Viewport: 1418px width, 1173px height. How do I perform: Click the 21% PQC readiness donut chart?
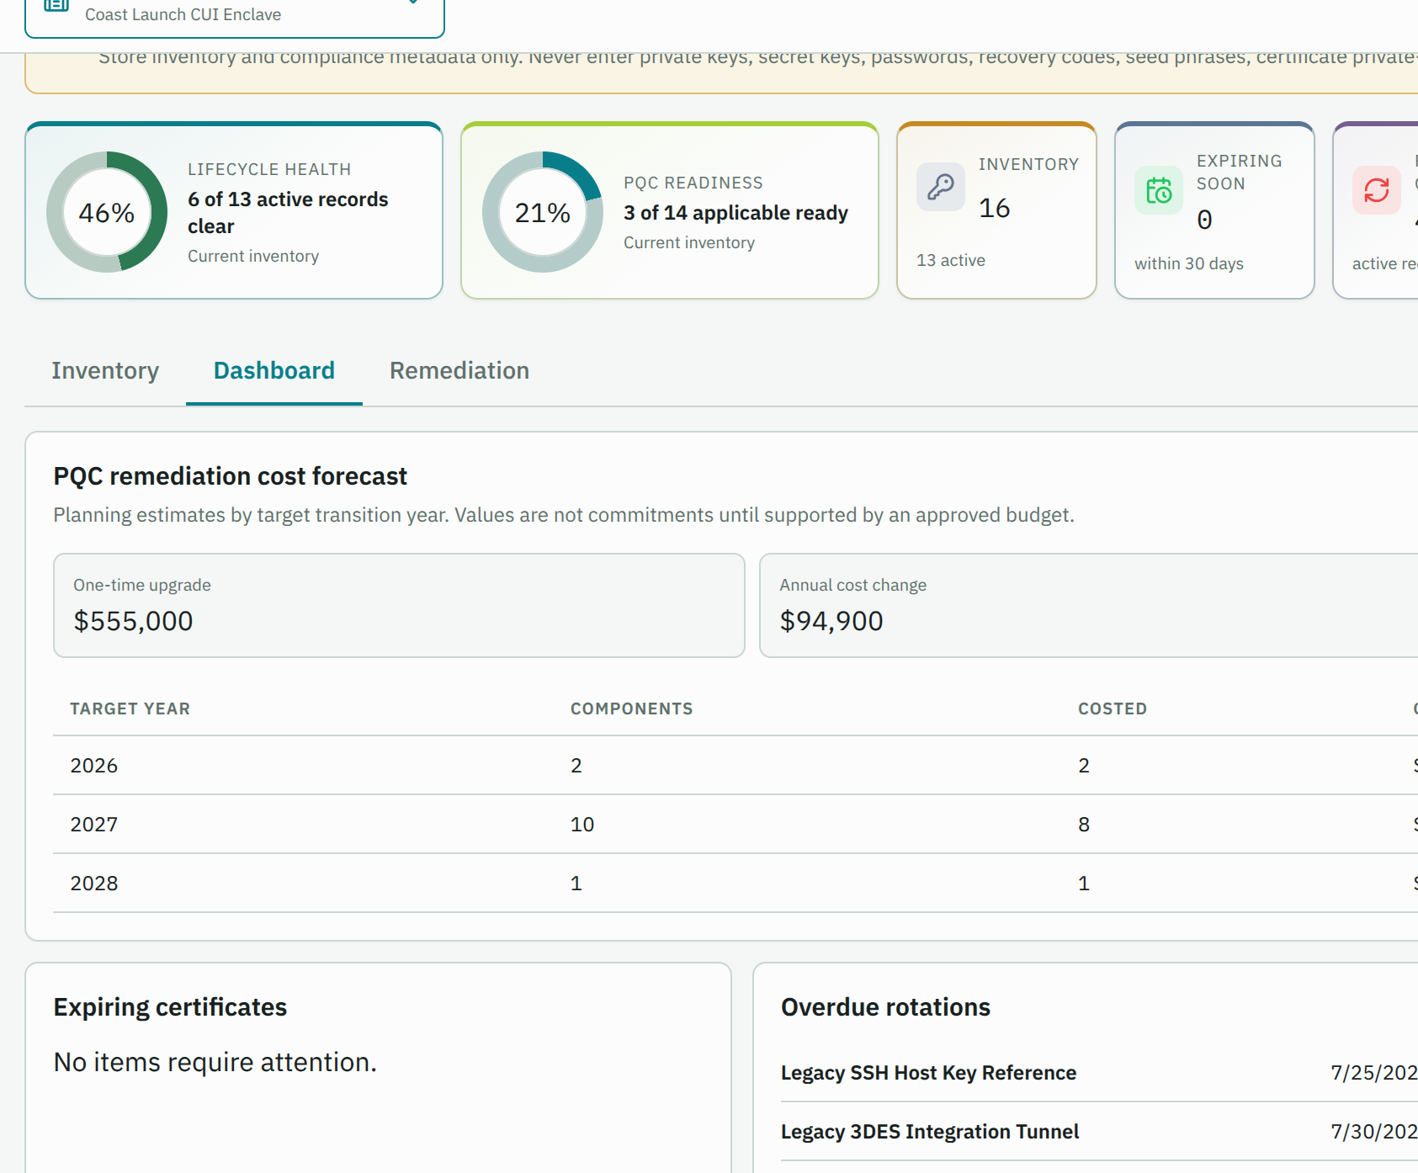543,212
